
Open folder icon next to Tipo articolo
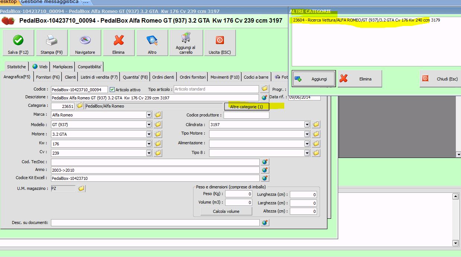coord(265,89)
